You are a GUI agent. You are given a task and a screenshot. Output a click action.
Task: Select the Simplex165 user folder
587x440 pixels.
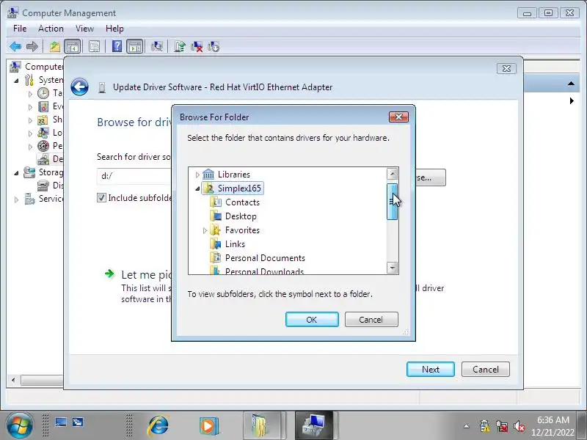point(239,188)
